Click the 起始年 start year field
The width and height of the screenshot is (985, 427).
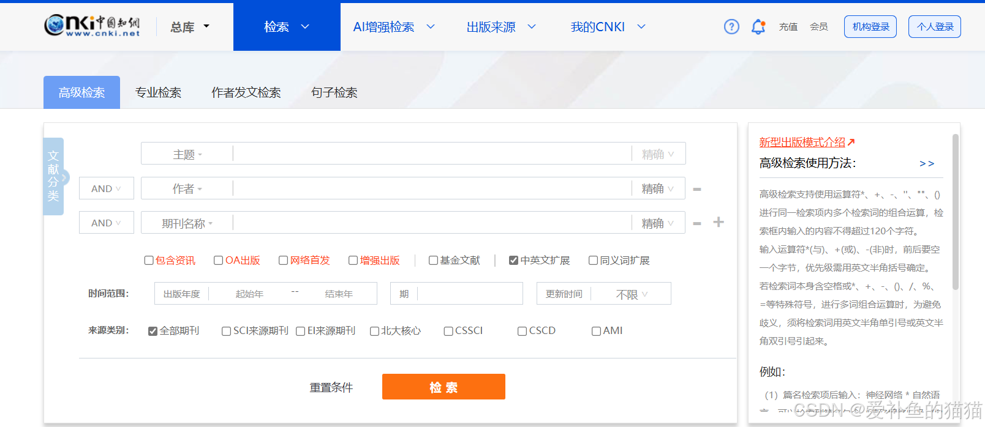pos(249,294)
